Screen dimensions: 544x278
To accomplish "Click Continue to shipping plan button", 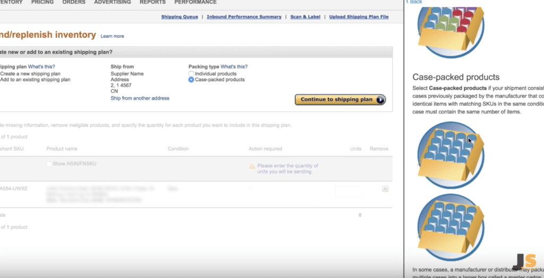I will point(341,99).
